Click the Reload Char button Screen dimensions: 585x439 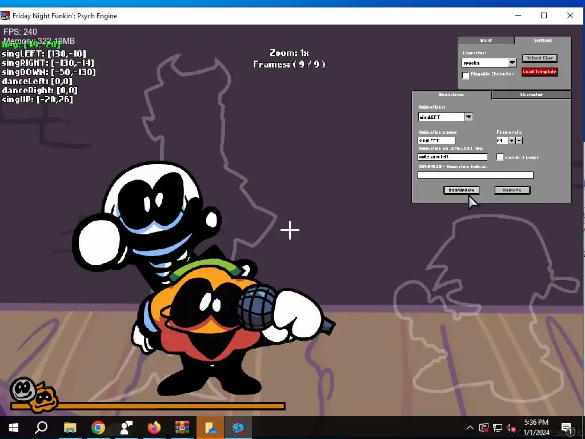(x=539, y=58)
